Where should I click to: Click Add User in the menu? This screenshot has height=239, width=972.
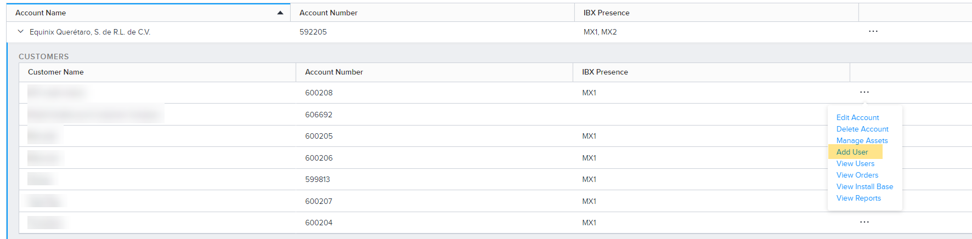pyautogui.click(x=852, y=152)
